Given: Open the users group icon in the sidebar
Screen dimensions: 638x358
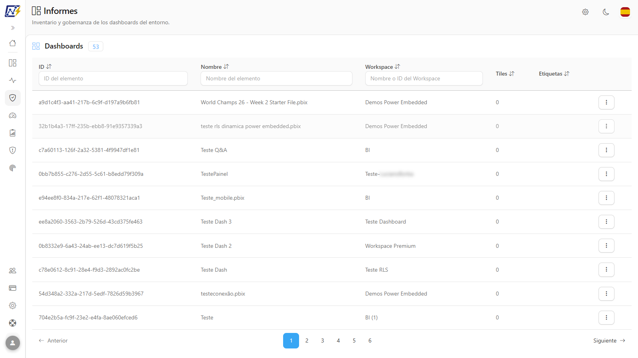Looking at the screenshot, I should click(x=13, y=270).
